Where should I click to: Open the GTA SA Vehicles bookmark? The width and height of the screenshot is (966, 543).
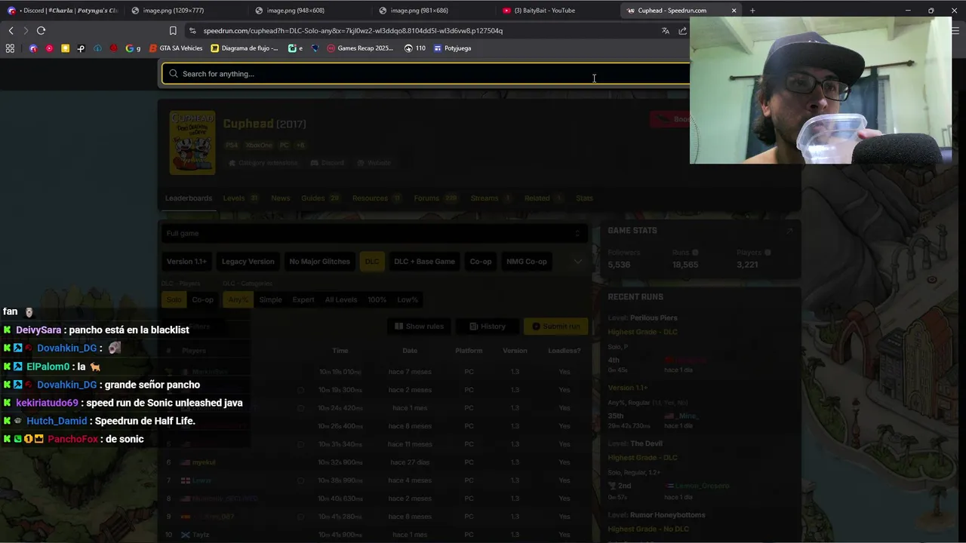coord(177,48)
